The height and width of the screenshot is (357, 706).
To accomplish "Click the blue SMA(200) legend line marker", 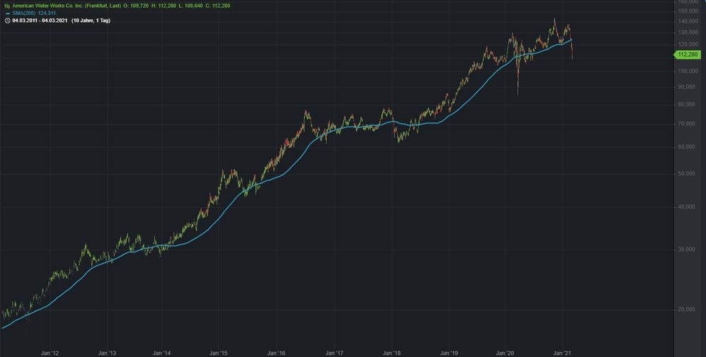I will (7, 13).
